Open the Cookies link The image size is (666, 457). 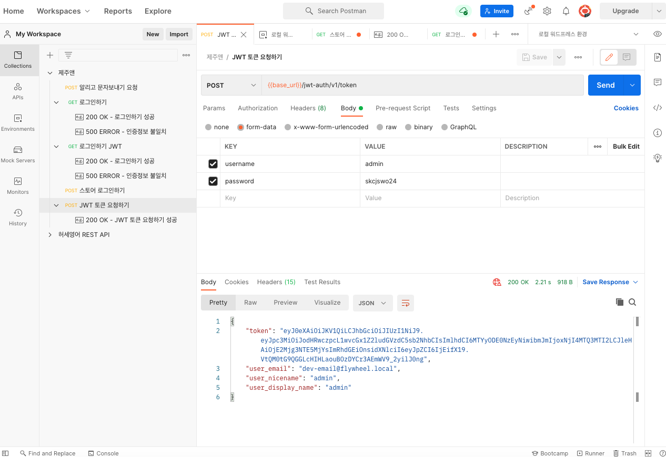(626, 108)
